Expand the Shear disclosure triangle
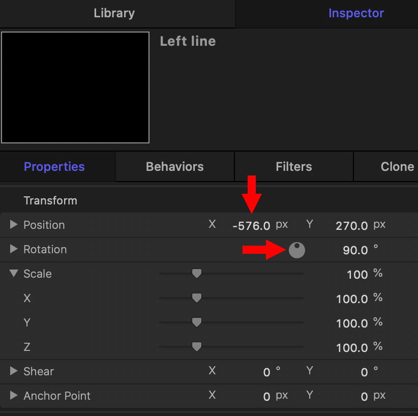This screenshot has width=418, height=416. (14, 371)
